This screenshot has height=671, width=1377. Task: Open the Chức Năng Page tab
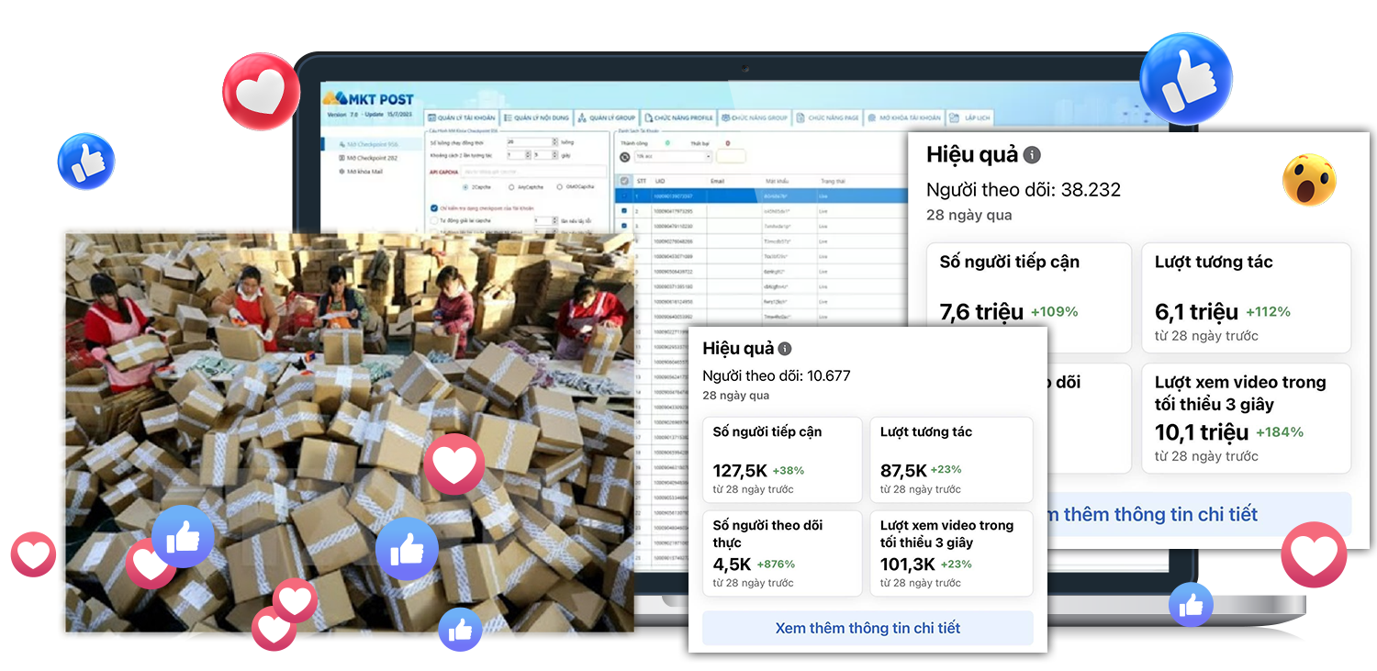click(x=828, y=118)
